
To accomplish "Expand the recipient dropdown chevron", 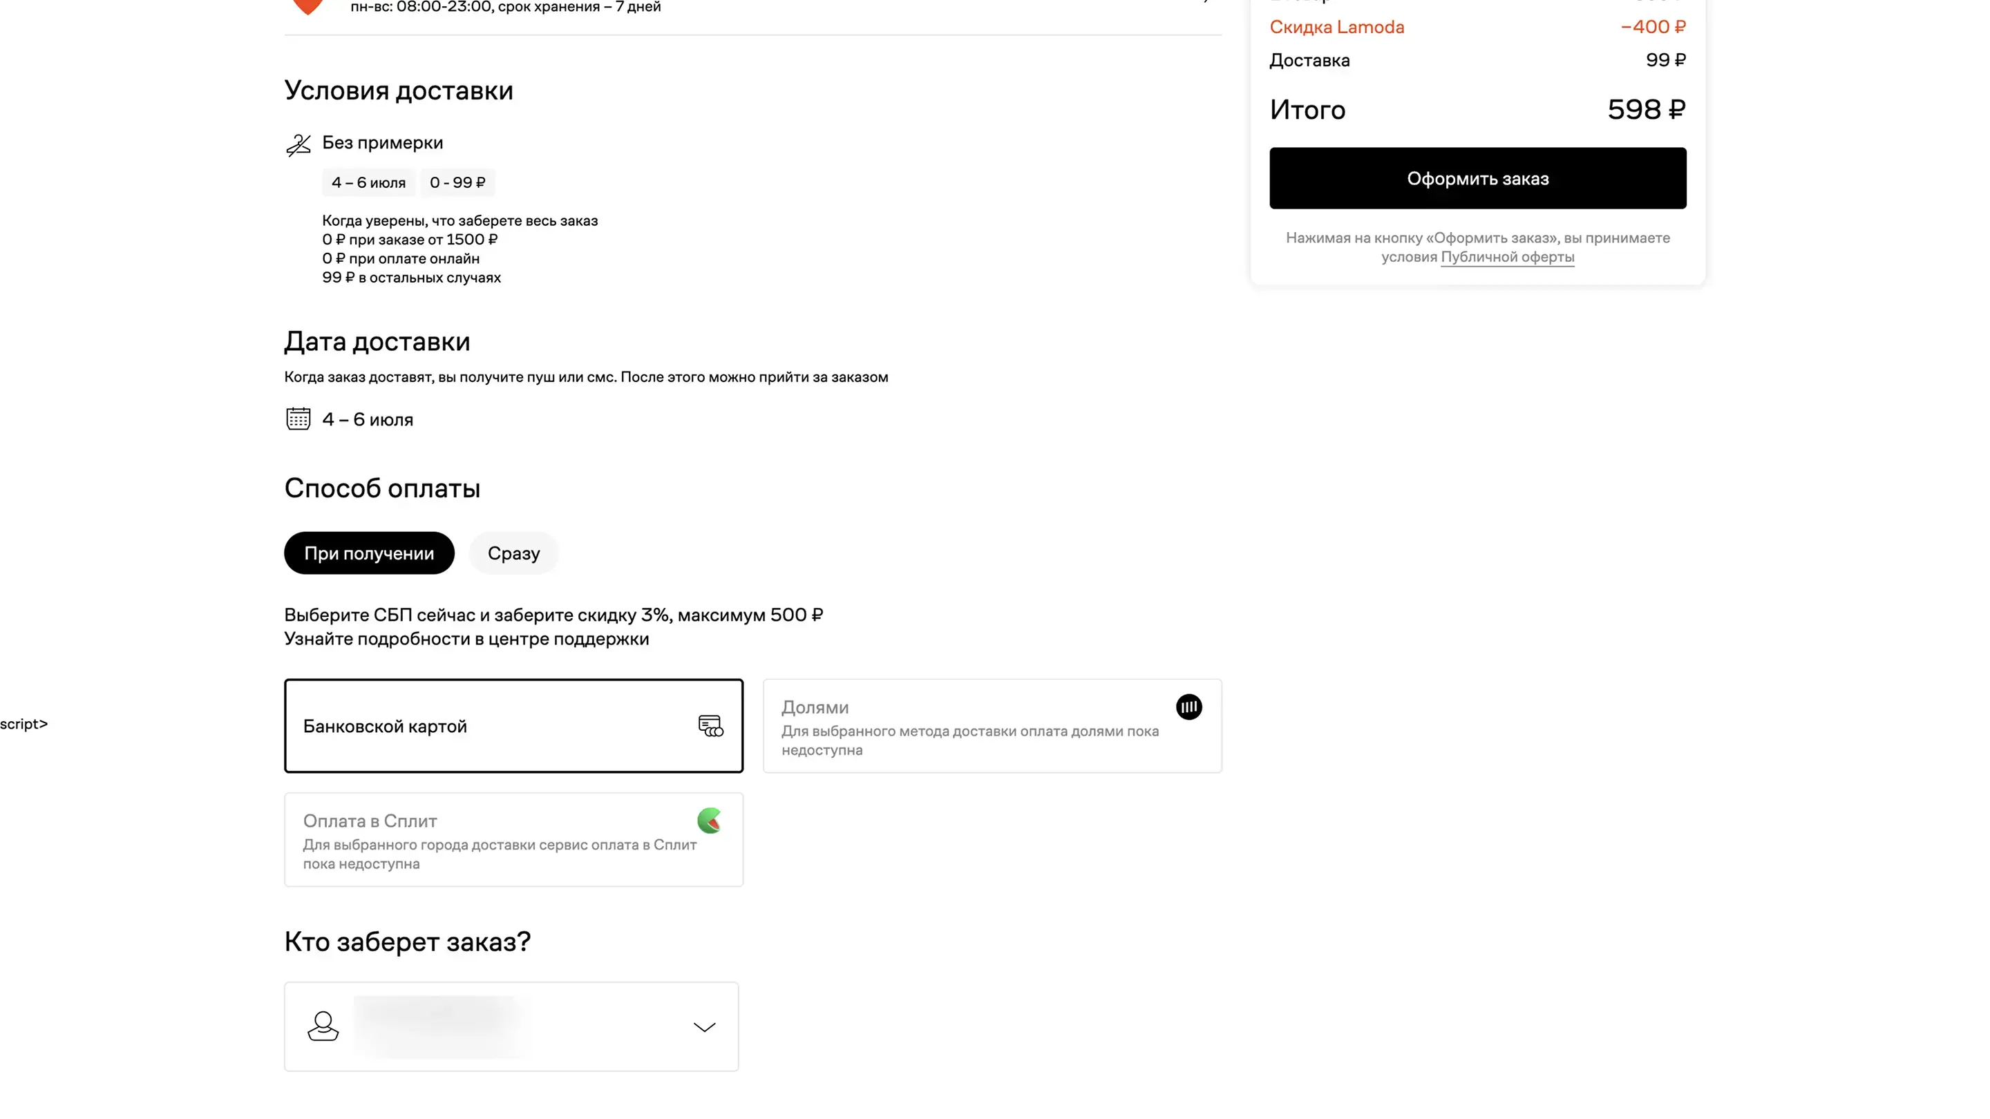I will point(704,1027).
